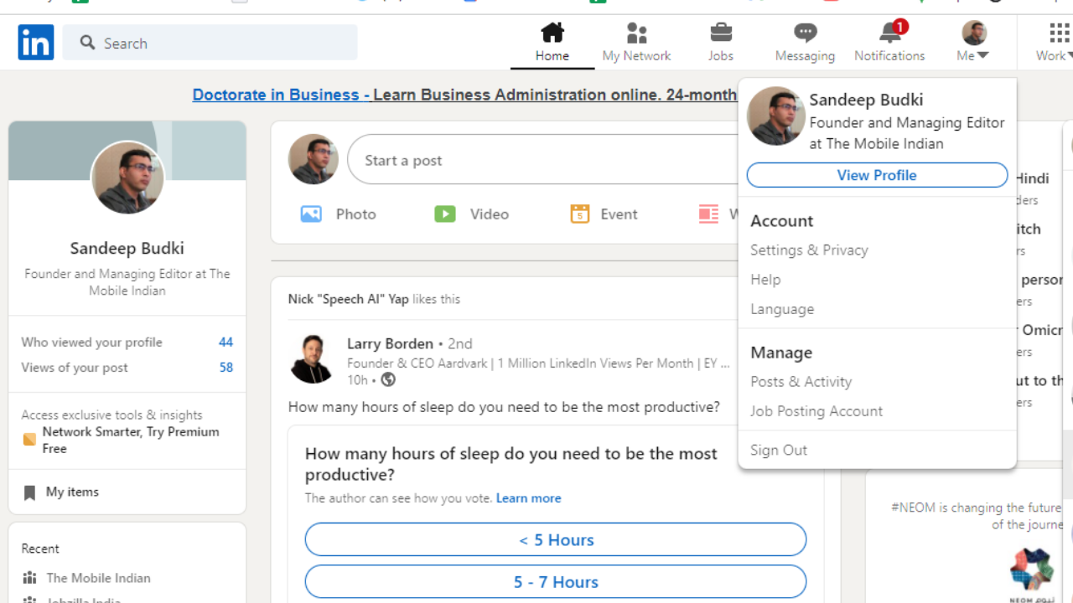Click the LinkedIn logo icon
This screenshot has height=603, width=1073.
(36, 42)
